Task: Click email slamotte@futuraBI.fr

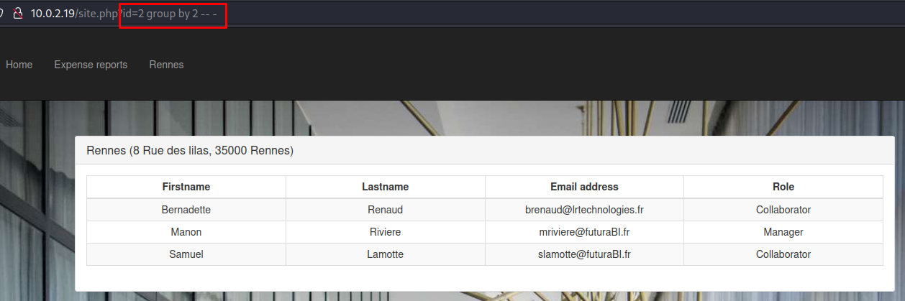Action: pyautogui.click(x=584, y=254)
